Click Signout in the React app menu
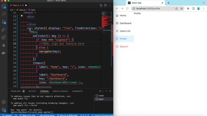207x116 pixels. (124, 46)
